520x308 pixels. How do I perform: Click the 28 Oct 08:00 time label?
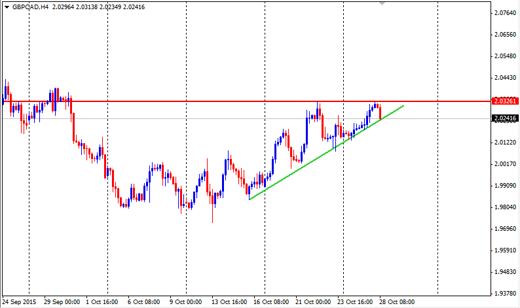pos(397,302)
